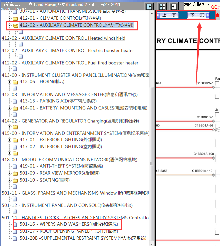
Task: Click the open folder icon of 412-02
Action: click(x=15, y=25)
